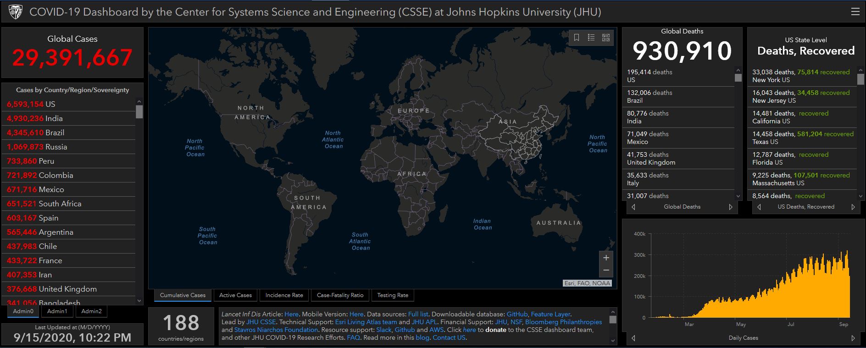Switch to Testing Rate tab
Image resolution: width=866 pixels, height=348 pixels.
[393, 295]
